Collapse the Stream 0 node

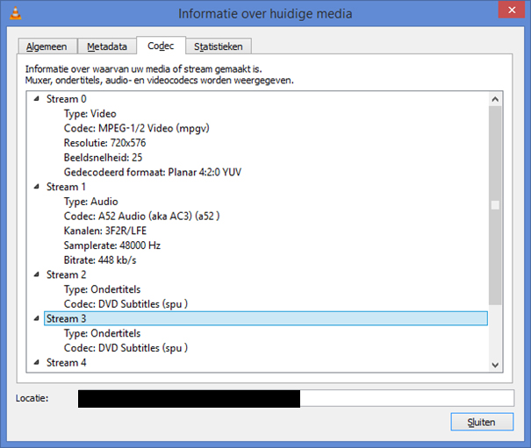[x=37, y=99]
